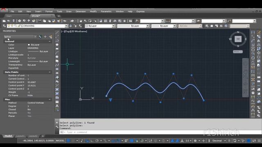This screenshot has width=262, height=147.
Task: Select the Polygon tool in Draw toolbar
Action: (57, 45)
